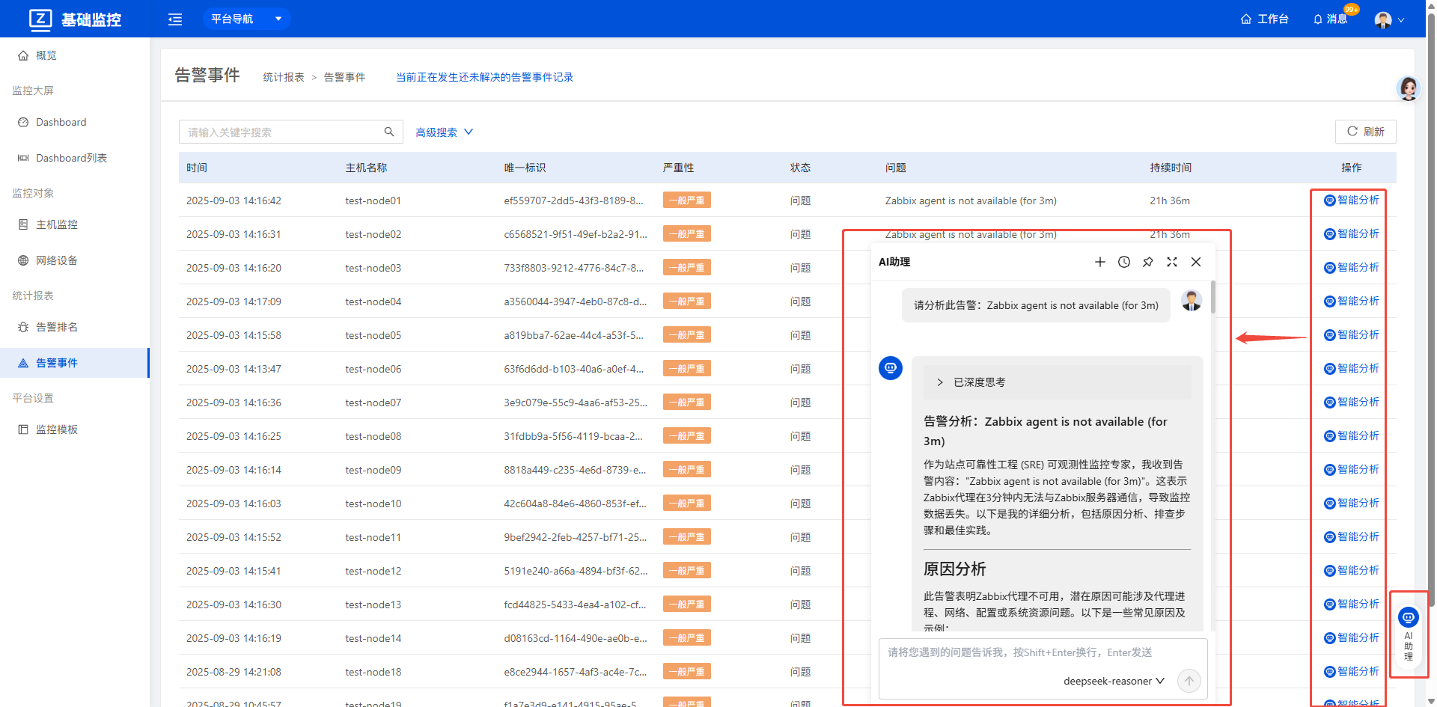
Task: Click 智能分析 for test-node18
Action: click(x=1352, y=672)
